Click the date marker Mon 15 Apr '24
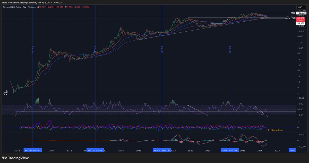The width and height of the screenshot is (309, 163). pyautogui.click(x=230, y=150)
